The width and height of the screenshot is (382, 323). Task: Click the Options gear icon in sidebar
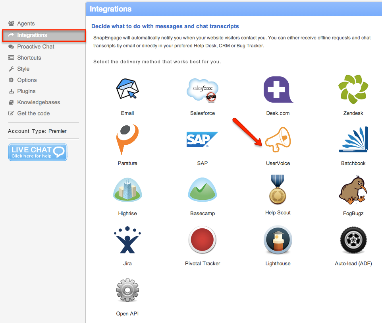coord(11,80)
